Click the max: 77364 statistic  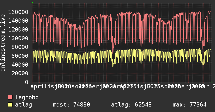[x=190, y=105]
